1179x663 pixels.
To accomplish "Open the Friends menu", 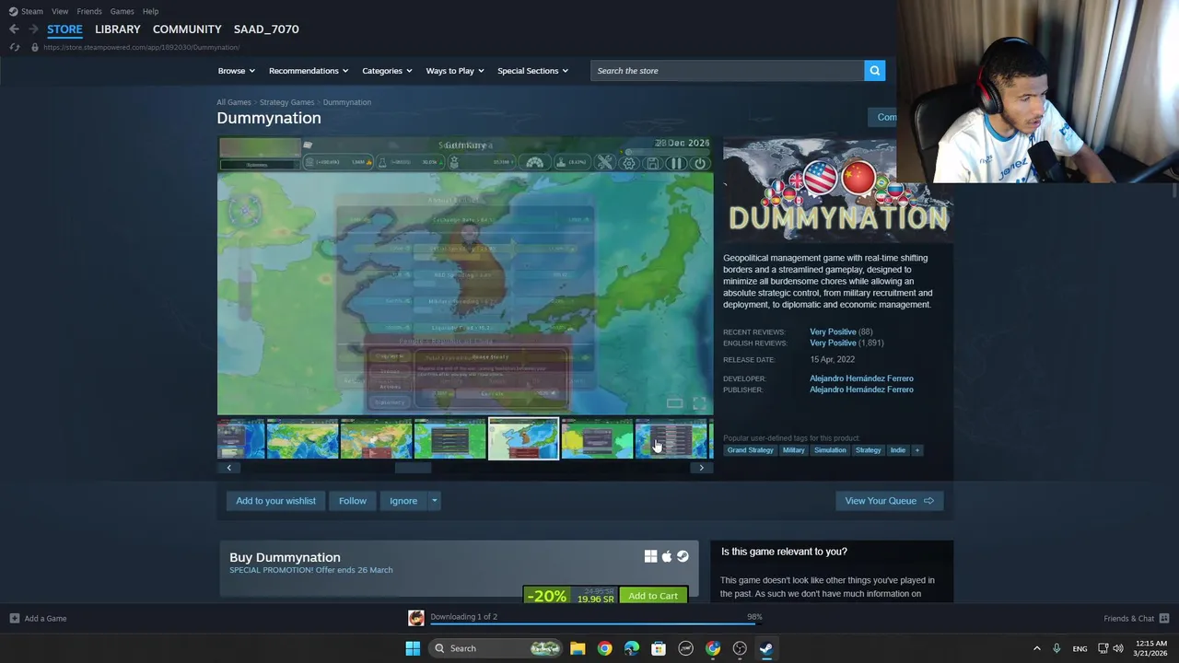I will tap(89, 11).
